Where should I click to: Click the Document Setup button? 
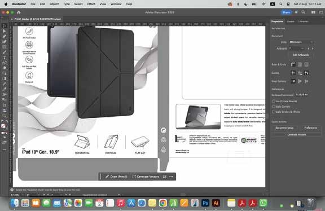284,128
